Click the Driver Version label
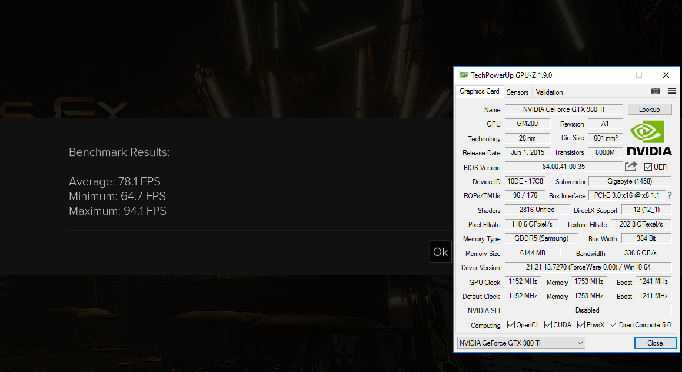Screen dimensions: 682x372 pos(481,268)
